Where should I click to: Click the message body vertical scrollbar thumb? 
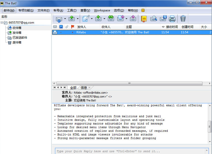pos(210,127)
